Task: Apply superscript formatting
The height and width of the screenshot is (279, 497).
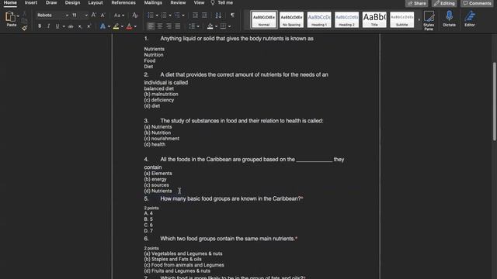Action: coord(89,26)
